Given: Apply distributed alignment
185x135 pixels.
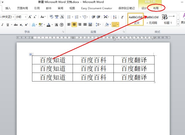Looking at the screenshot, I should (x=90, y=25).
